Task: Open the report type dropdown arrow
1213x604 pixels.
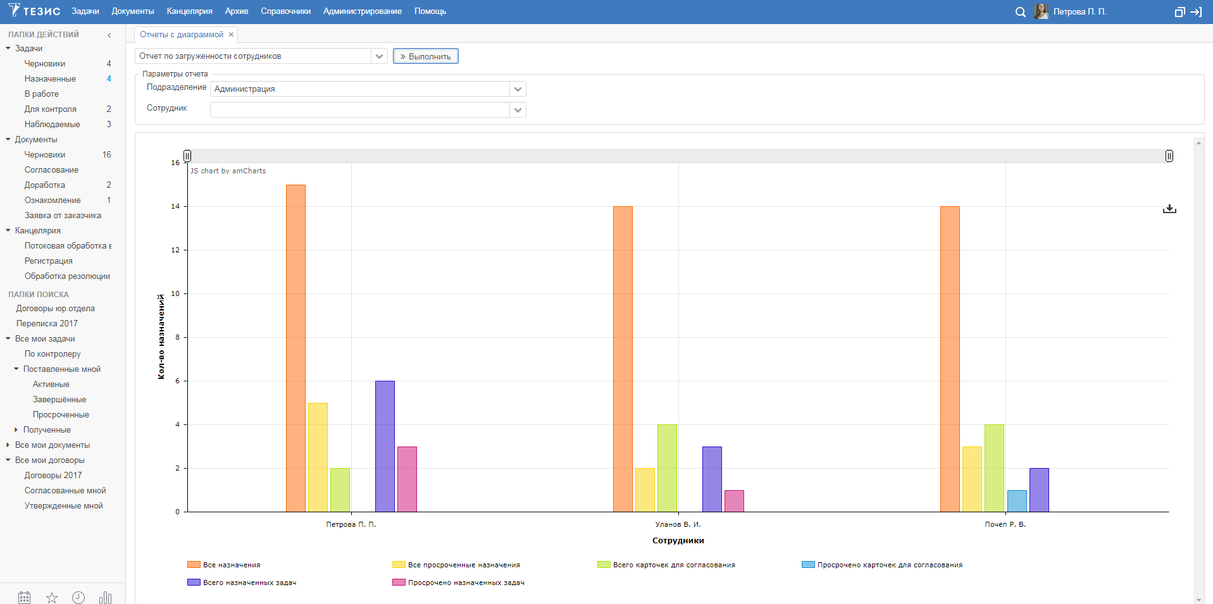Action: (379, 56)
